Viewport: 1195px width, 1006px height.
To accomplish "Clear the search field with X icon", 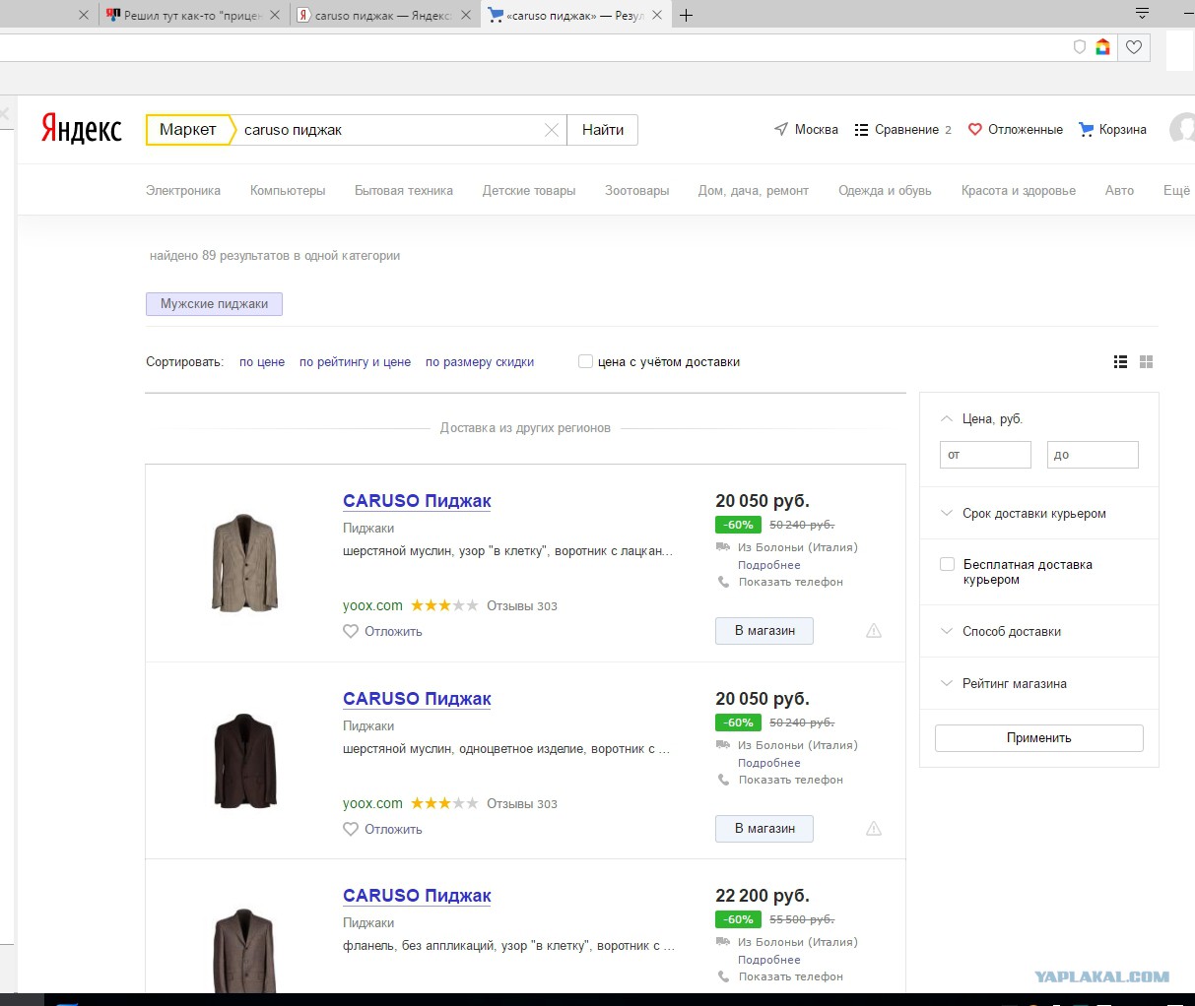I will [x=552, y=130].
